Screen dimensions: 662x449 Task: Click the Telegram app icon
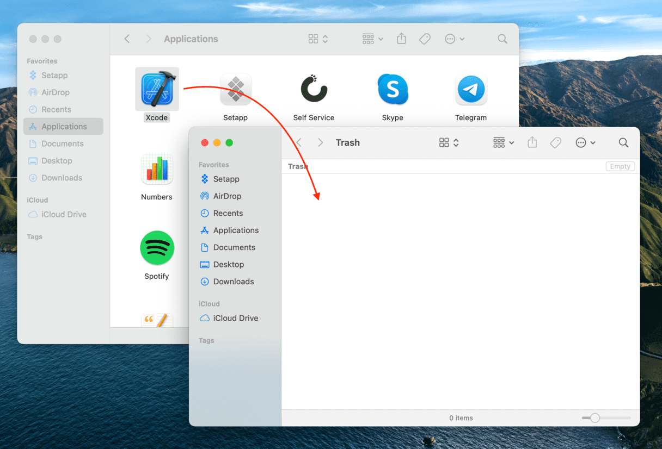tap(471, 89)
